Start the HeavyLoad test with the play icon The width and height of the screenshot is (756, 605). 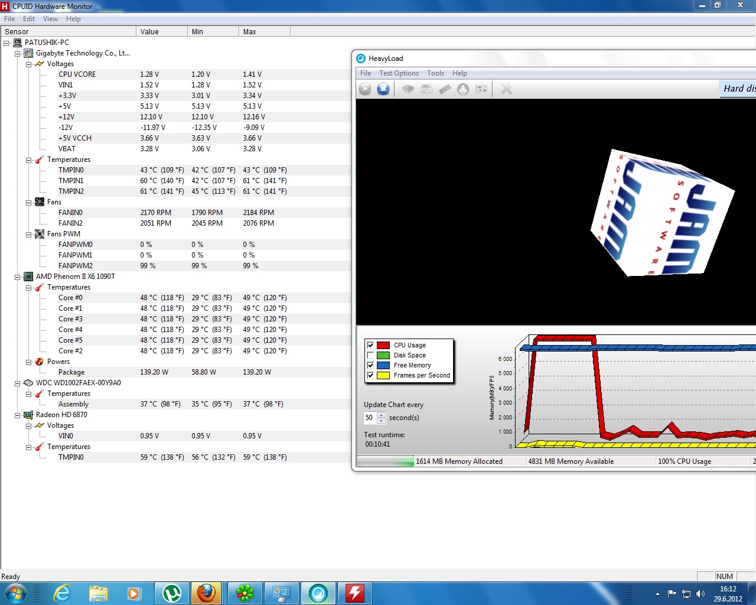(x=365, y=89)
